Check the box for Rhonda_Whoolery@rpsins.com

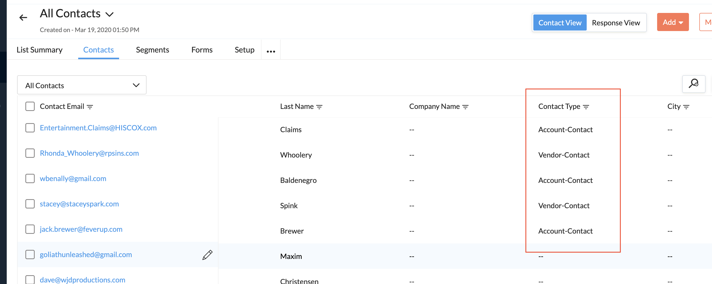pos(30,153)
